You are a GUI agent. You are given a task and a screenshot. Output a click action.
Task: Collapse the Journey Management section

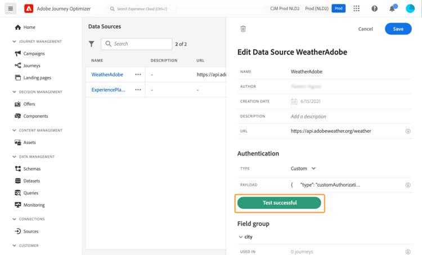(x=15, y=42)
